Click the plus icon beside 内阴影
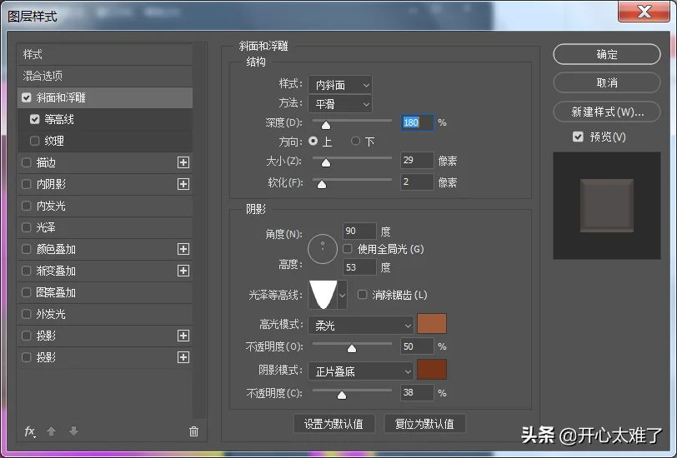The height and width of the screenshot is (458, 677). tap(183, 184)
